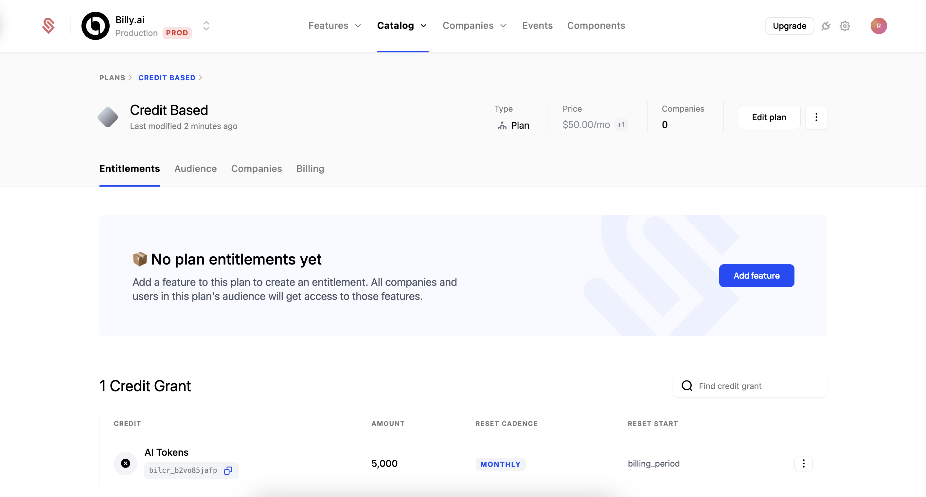Open the Companies navigation dropdown
926x497 pixels.
tap(474, 26)
